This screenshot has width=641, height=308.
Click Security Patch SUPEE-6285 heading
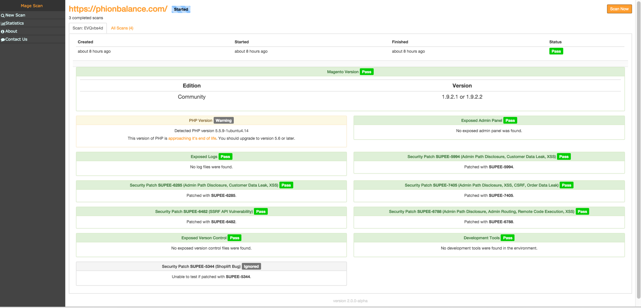(204, 185)
